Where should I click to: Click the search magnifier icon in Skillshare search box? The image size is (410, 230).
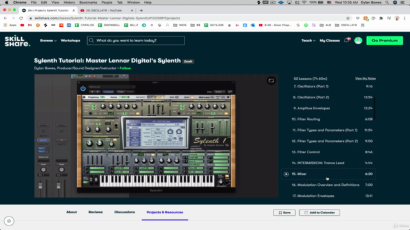91,40
